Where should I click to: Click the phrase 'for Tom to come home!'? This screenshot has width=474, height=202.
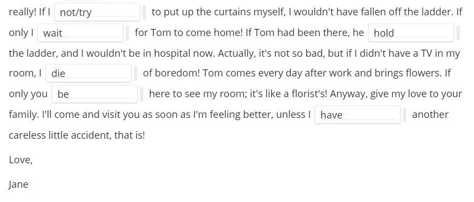(189, 33)
